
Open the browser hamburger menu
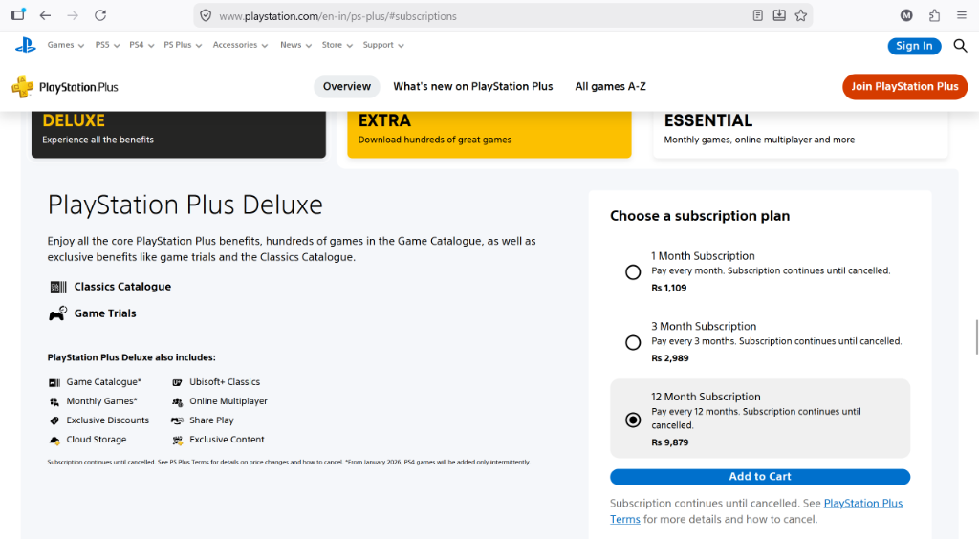point(962,15)
